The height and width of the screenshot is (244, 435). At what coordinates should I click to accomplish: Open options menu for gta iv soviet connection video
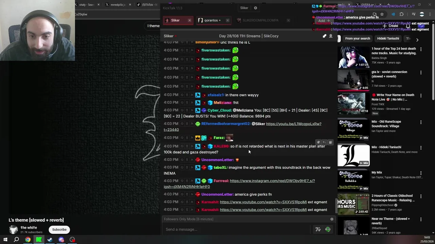tap(421, 73)
